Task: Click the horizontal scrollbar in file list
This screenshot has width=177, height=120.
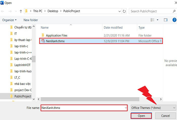Action: pos(88,99)
